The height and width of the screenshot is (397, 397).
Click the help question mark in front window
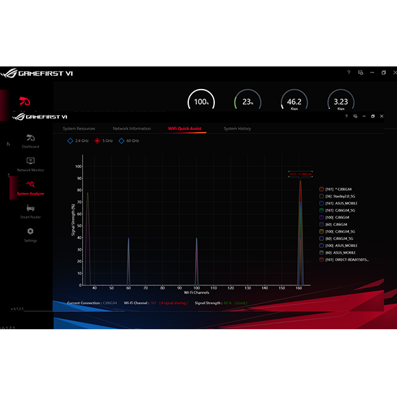pos(346,116)
